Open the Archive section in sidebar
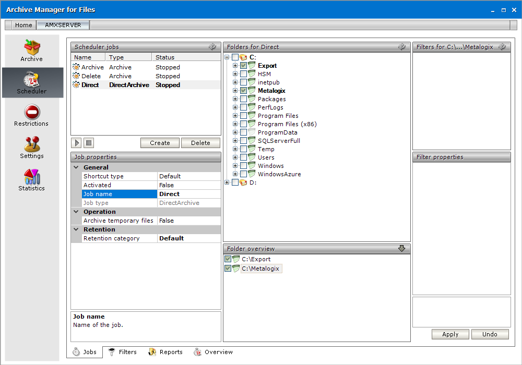Screen dimensions: 522x365 32,51
